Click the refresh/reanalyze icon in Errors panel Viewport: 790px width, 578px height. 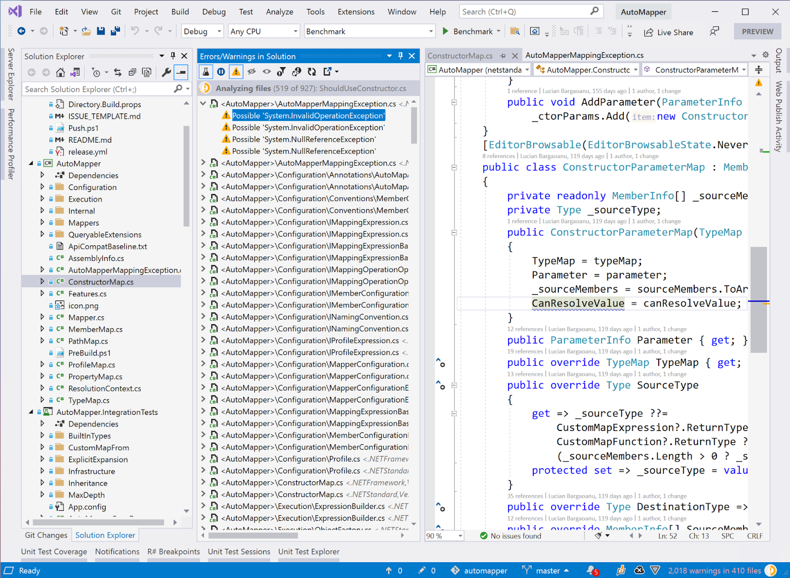click(312, 72)
